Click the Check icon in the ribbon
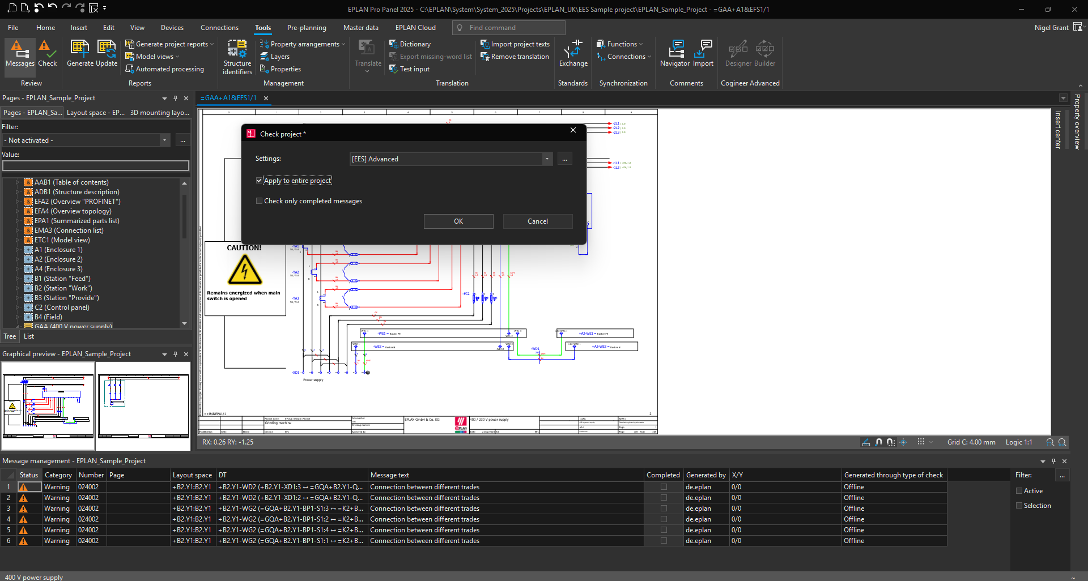This screenshot has width=1088, height=581. click(x=48, y=54)
